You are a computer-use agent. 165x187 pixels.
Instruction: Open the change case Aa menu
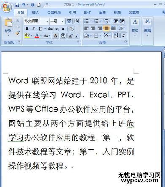[x=46, y=36]
